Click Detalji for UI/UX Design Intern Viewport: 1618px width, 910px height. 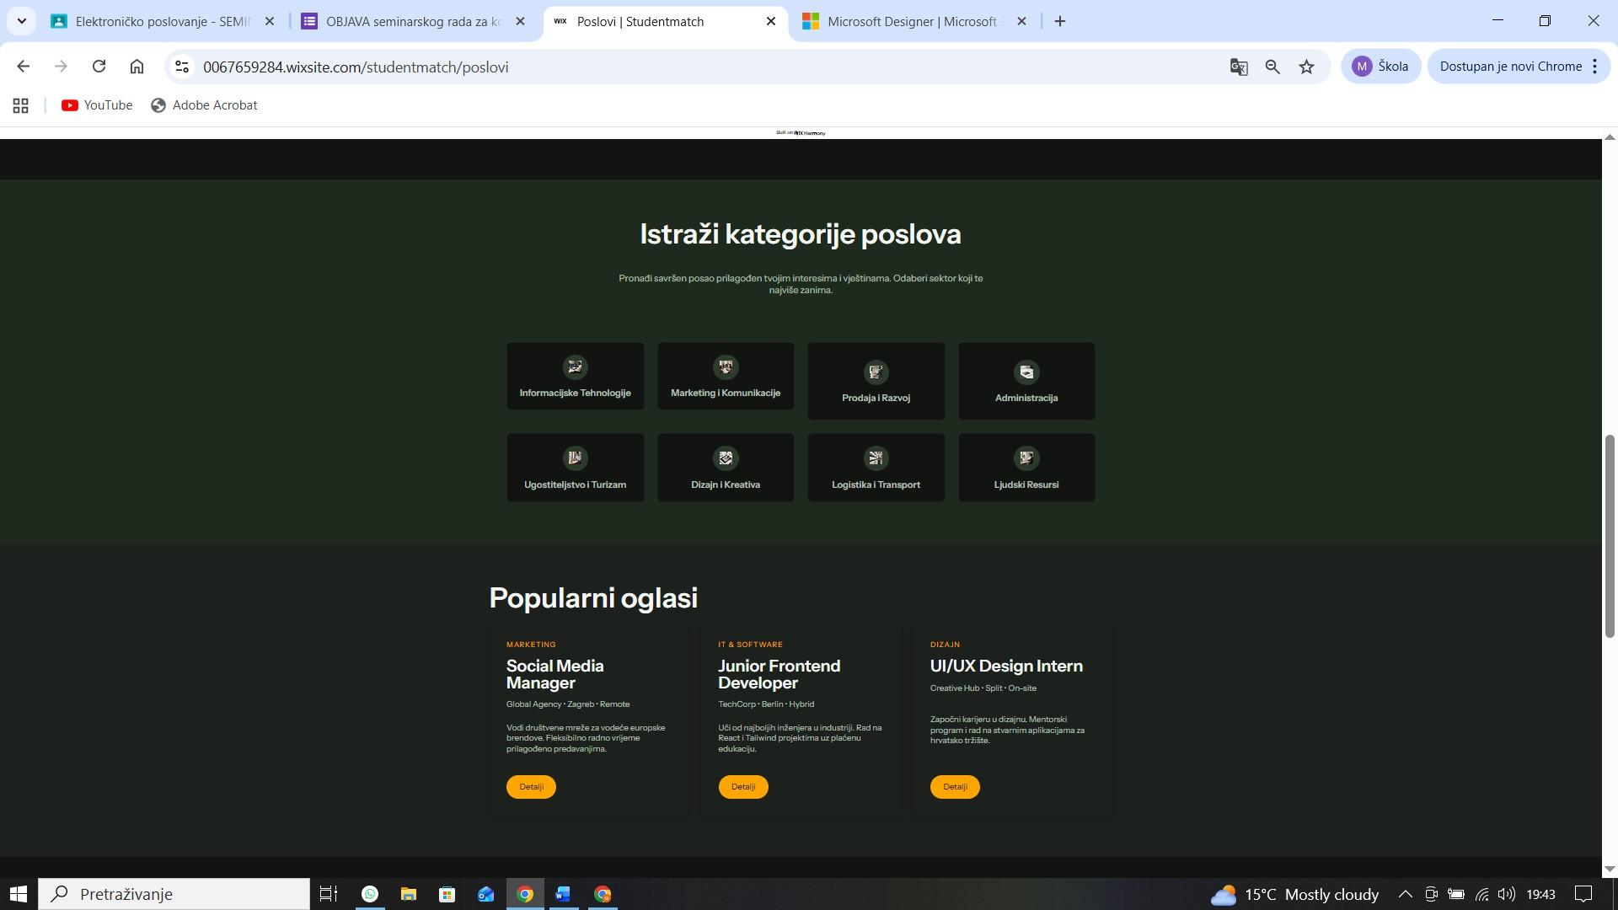pyautogui.click(x=954, y=787)
